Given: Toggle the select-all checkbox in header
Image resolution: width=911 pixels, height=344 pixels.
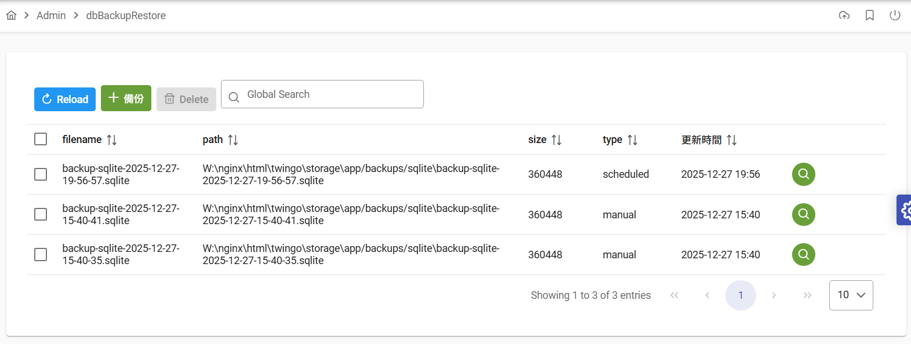Looking at the screenshot, I should click(x=41, y=140).
